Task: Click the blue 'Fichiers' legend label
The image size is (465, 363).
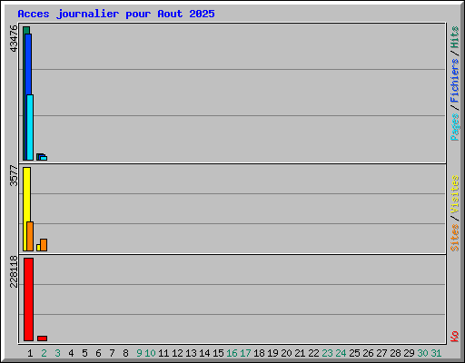Action: (455, 81)
